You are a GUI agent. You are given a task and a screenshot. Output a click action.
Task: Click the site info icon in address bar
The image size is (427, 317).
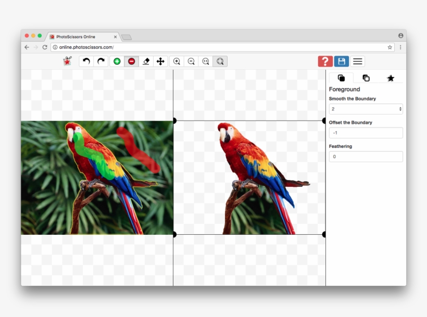pyautogui.click(x=55, y=47)
